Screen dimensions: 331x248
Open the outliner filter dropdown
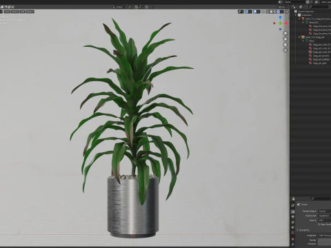(301, 7)
